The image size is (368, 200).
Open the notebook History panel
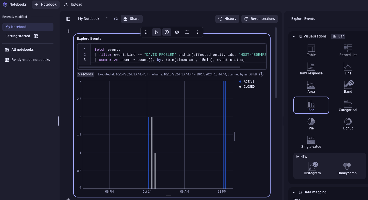[227, 19]
